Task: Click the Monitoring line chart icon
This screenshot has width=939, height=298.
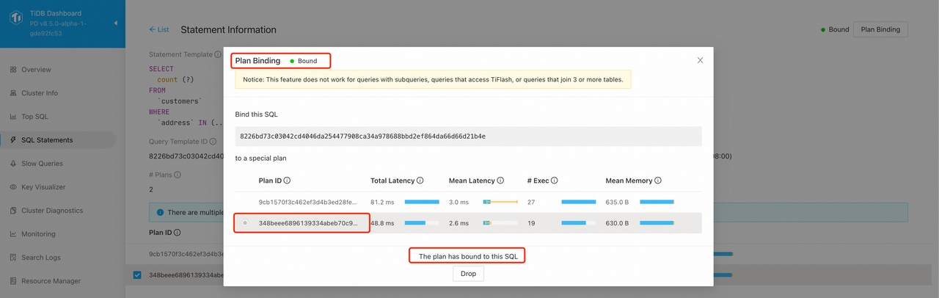Action: pyautogui.click(x=13, y=234)
